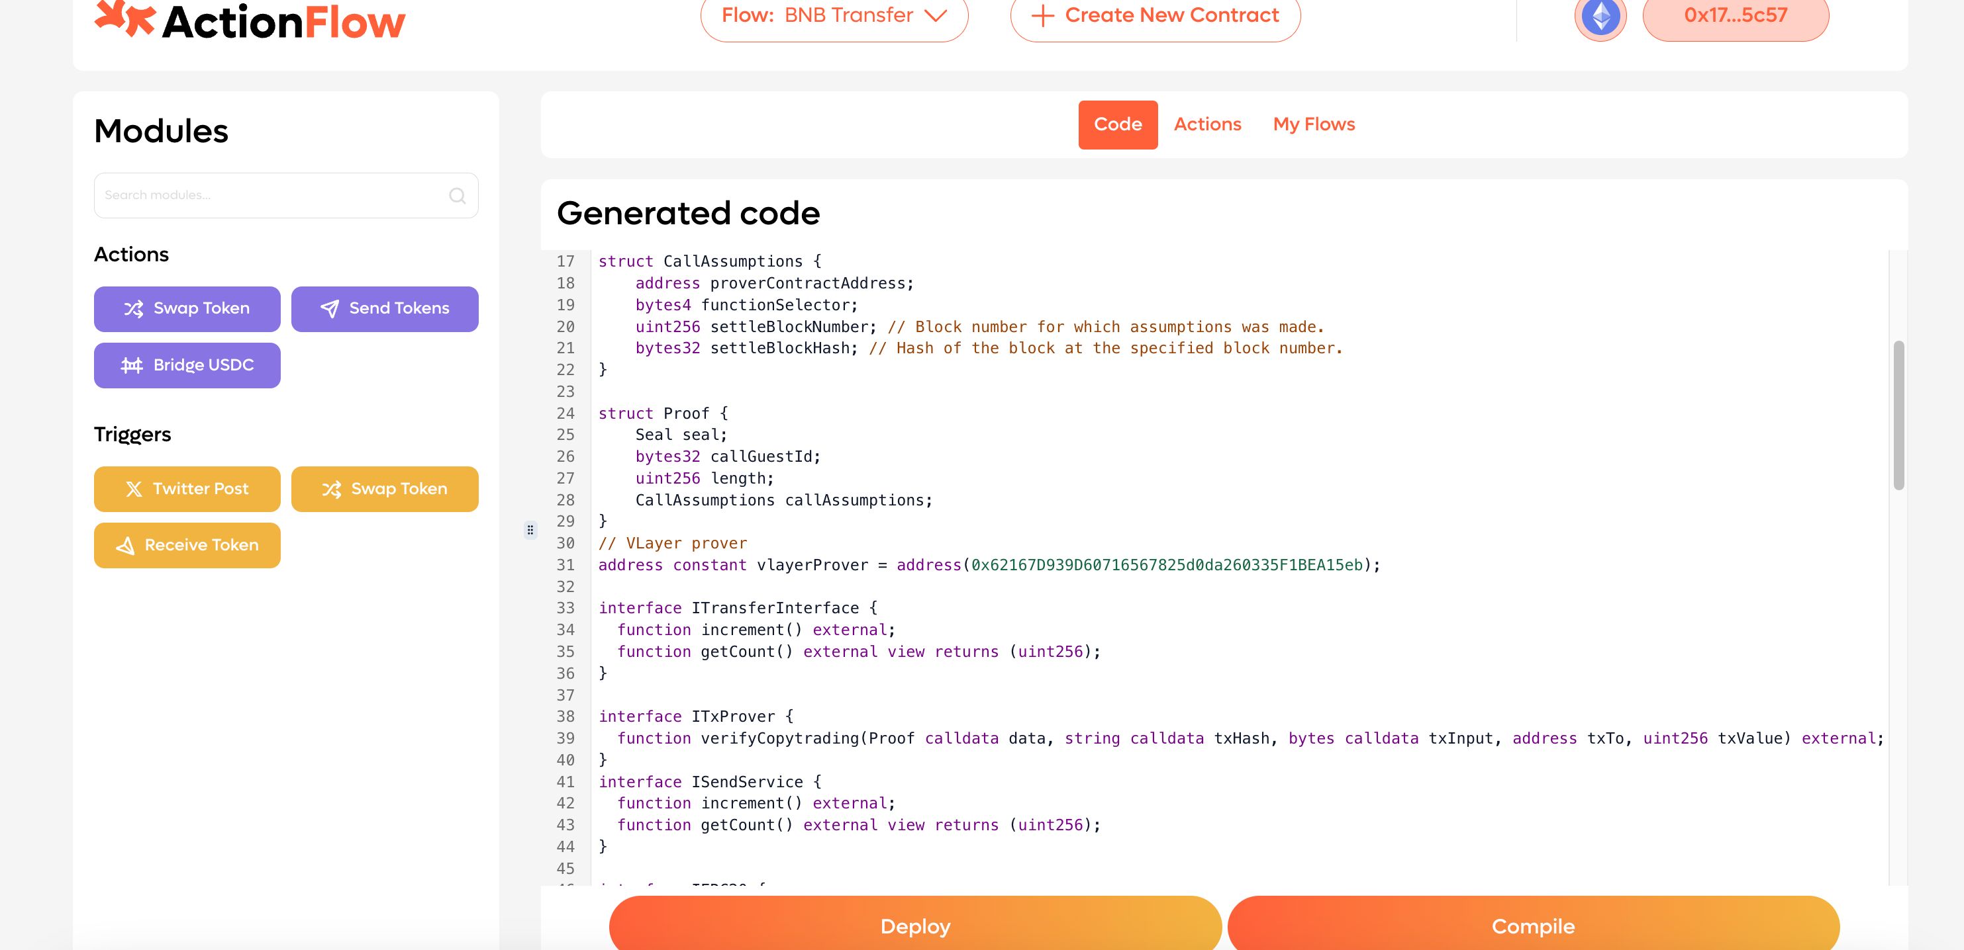Click the arrow icon on Receive Token
The height and width of the screenshot is (950, 1964).
click(125, 546)
